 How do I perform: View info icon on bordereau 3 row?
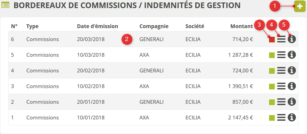[x=292, y=86]
